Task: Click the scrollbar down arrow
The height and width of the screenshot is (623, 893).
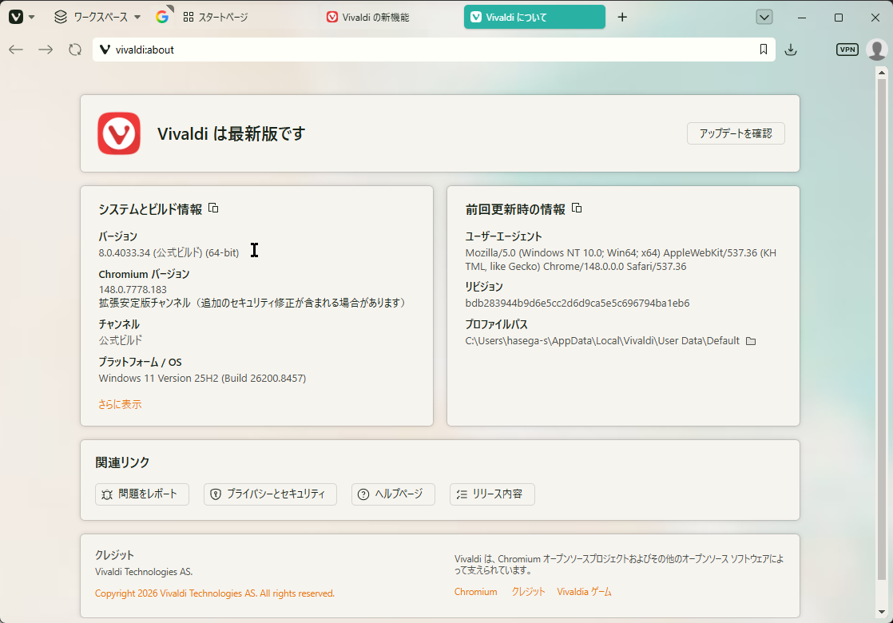Action: [882, 612]
